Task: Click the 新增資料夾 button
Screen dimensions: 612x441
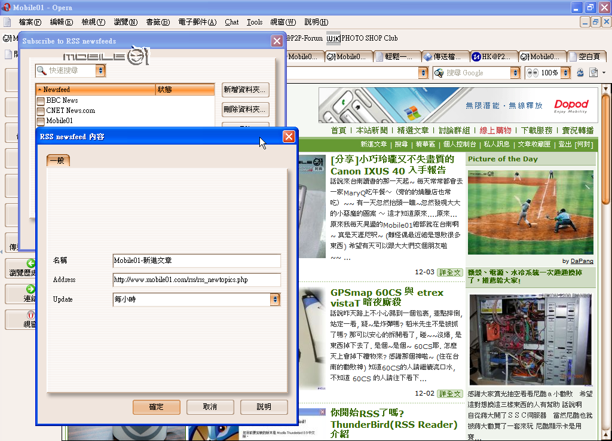Action: (x=246, y=90)
